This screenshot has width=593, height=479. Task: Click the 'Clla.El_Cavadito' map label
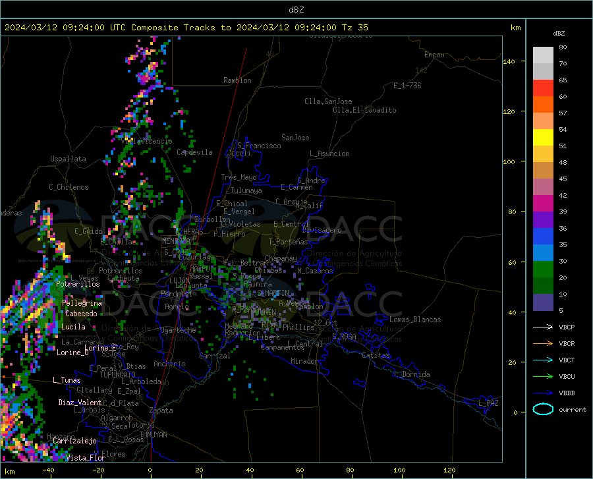(364, 110)
